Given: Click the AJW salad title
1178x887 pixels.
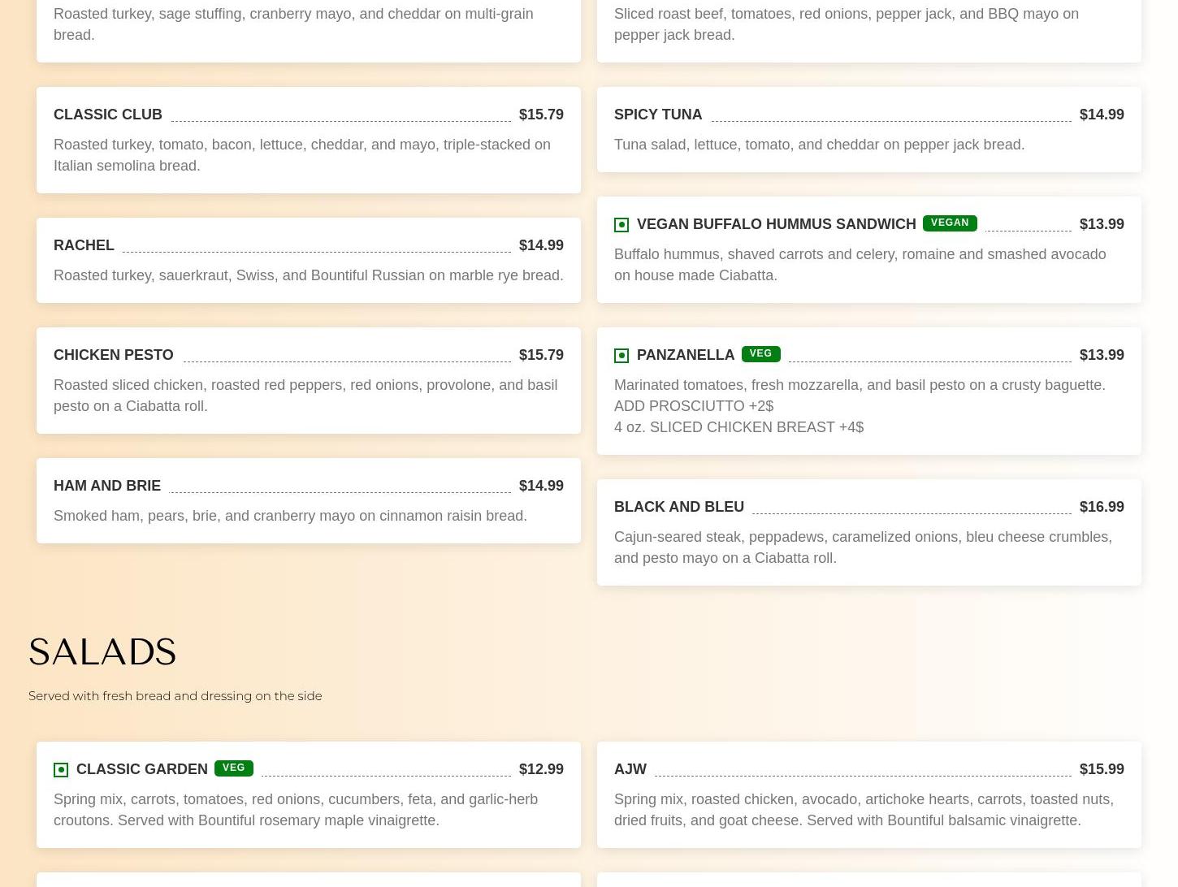Looking at the screenshot, I should [x=630, y=769].
